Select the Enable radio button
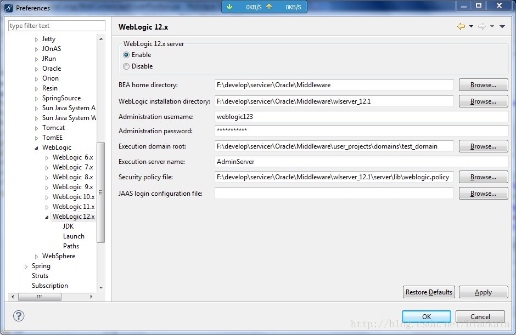This screenshot has height=335, width=516. click(x=126, y=55)
